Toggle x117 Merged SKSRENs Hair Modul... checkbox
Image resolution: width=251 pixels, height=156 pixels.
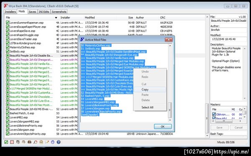(x=8, y=88)
